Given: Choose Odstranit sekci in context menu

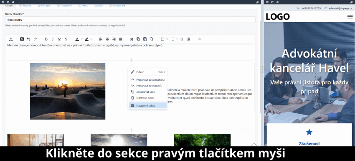Looking at the screenshot, I should tap(148, 98).
